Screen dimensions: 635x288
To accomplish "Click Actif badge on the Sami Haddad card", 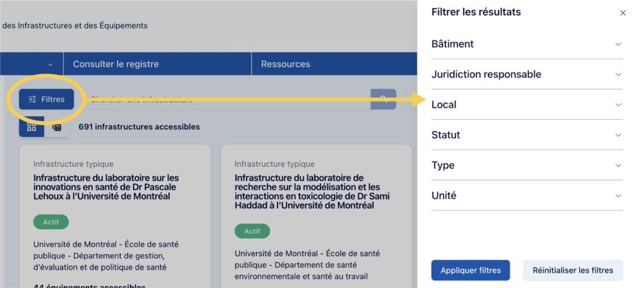I will [252, 231].
